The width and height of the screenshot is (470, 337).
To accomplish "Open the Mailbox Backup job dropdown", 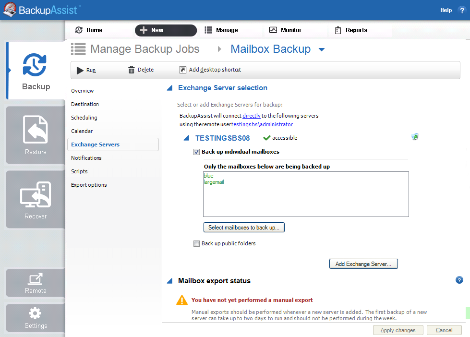I will tap(321, 48).
